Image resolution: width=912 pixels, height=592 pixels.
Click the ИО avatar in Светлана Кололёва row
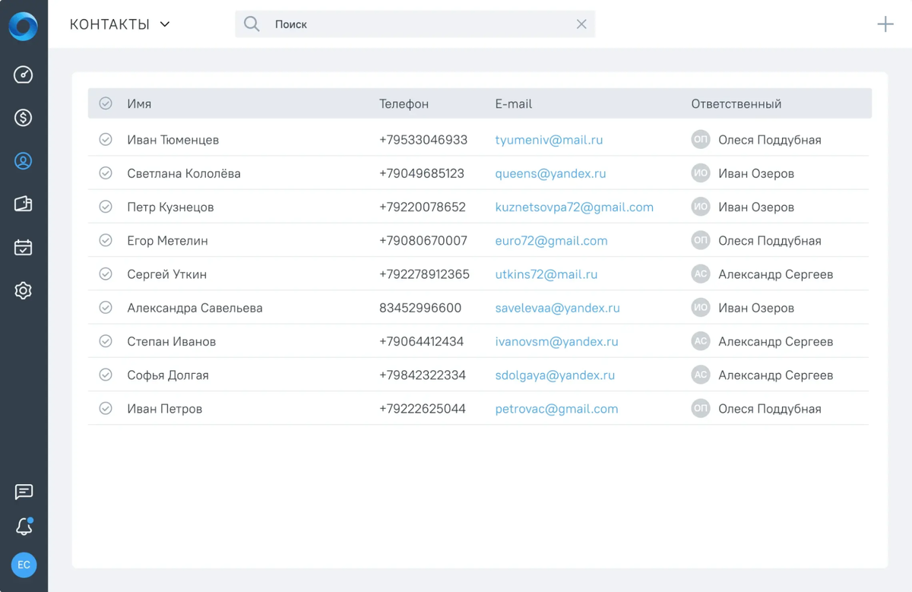pyautogui.click(x=701, y=173)
